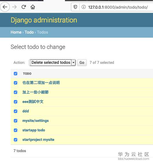This screenshot has width=153, height=163.
Task: Click the Action dropdown arrow
Action: (x=74, y=63)
